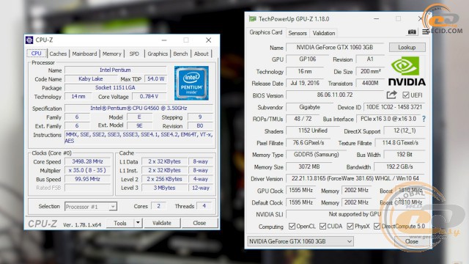Click the Close button in GPU-Z

click(x=412, y=241)
